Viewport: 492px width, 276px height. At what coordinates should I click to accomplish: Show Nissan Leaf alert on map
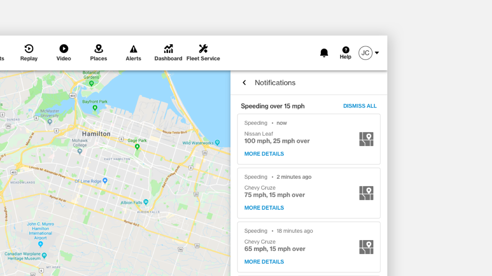pyautogui.click(x=366, y=139)
